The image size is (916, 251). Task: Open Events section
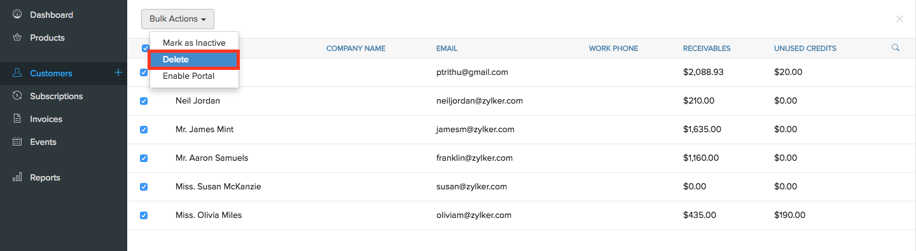pos(43,142)
